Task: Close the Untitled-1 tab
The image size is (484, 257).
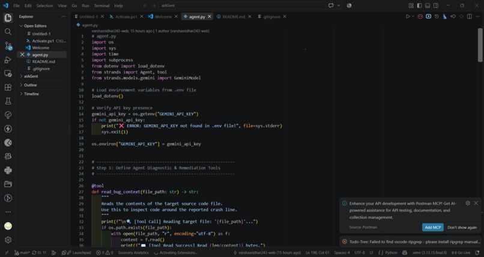Action: coord(102,17)
